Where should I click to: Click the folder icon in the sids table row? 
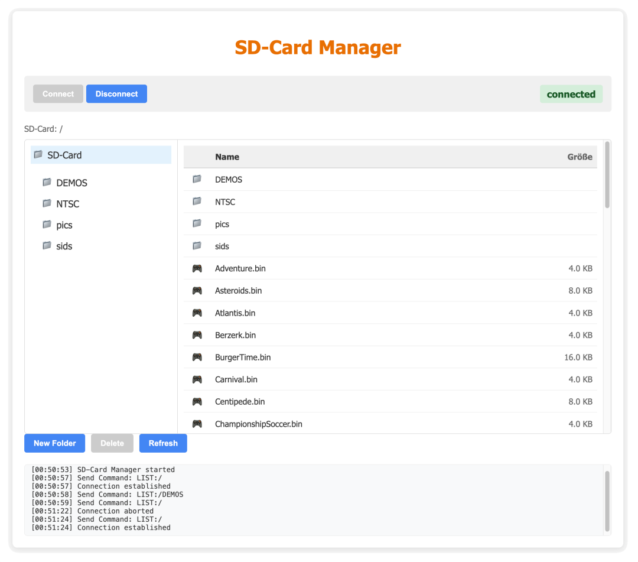(x=197, y=246)
